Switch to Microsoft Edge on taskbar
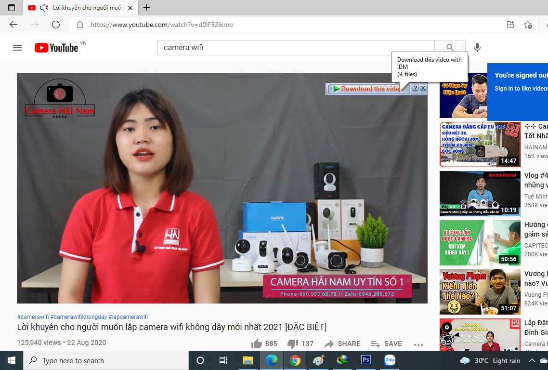 [271, 360]
